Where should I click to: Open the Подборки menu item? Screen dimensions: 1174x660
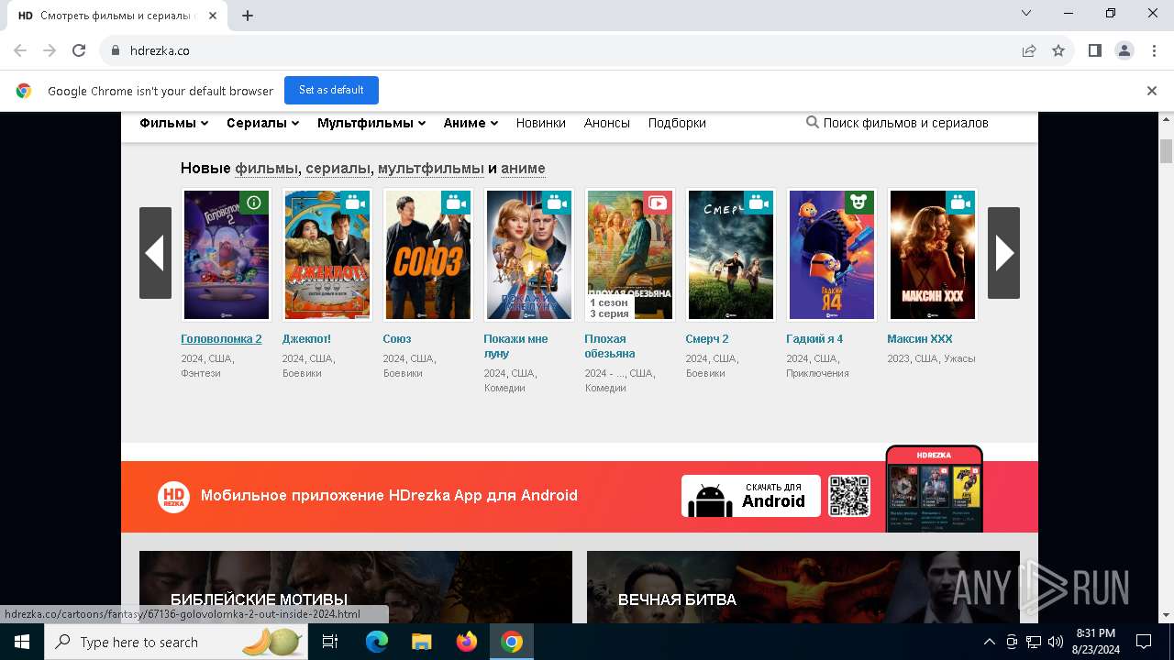click(677, 123)
